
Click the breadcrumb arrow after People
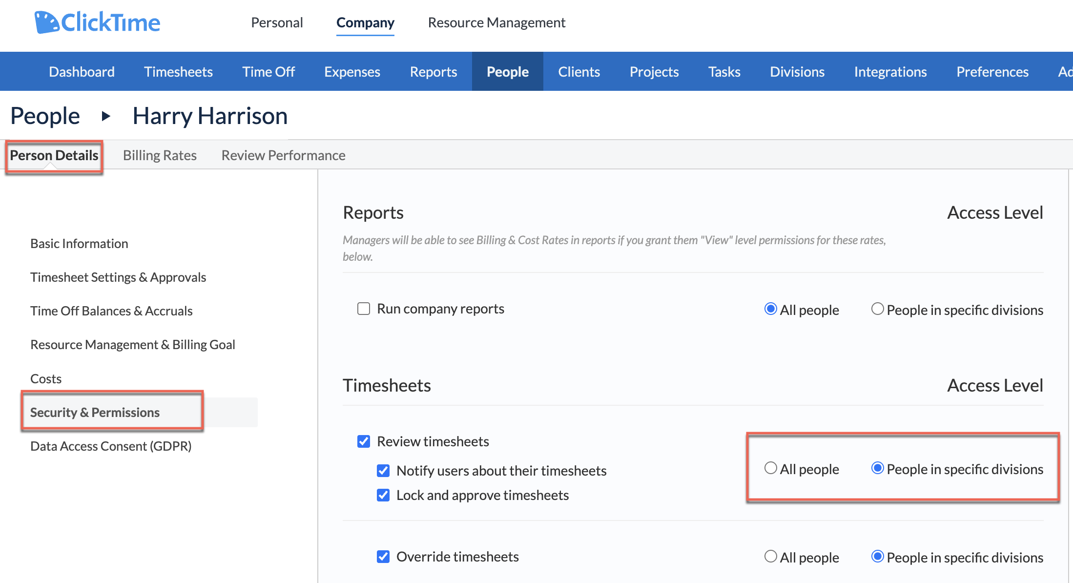point(106,116)
